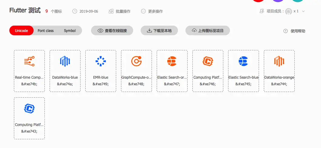Select the DataWorks-orange icon
321x148 pixels.
point(279,61)
